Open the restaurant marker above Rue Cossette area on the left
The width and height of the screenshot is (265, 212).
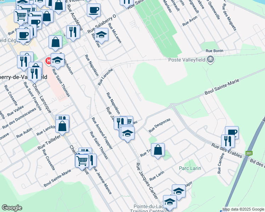[x=24, y=62]
